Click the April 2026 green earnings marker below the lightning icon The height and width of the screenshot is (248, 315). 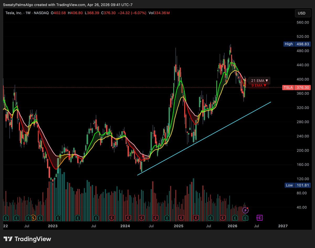[245, 218]
